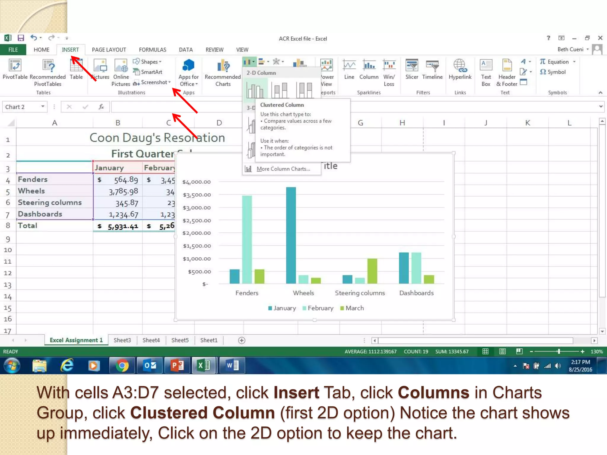The height and width of the screenshot is (455, 607).
Task: Open the Sheet1 worksheet tab
Action: [209, 340]
